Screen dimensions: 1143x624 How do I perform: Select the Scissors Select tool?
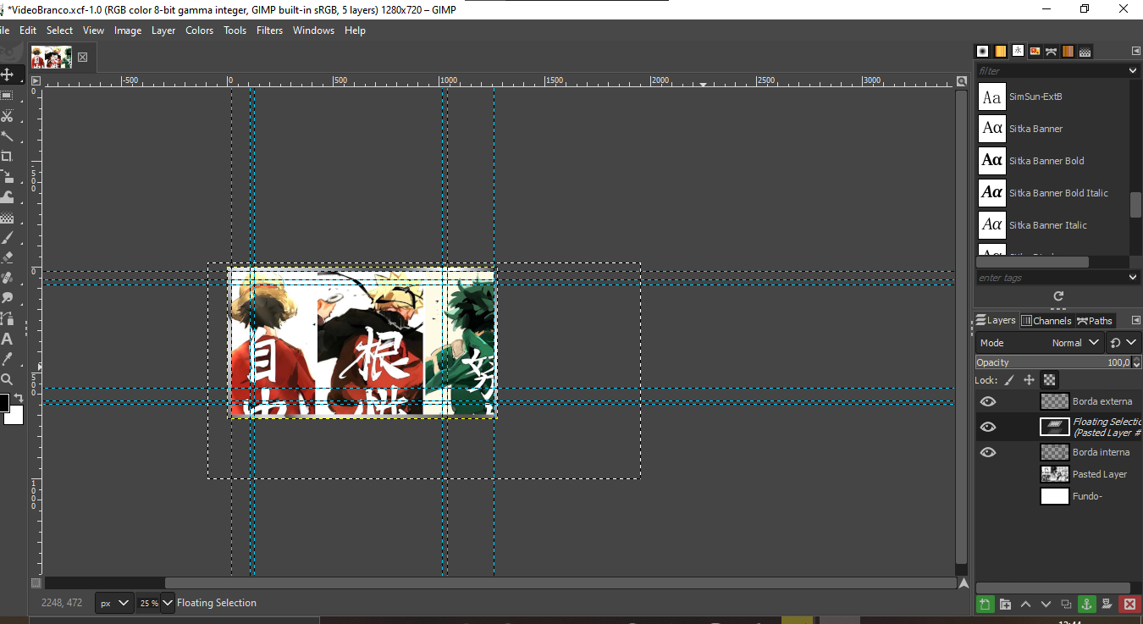(x=7, y=115)
